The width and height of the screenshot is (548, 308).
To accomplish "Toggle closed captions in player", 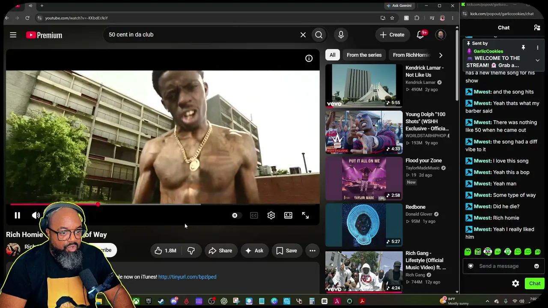I will pos(254,216).
